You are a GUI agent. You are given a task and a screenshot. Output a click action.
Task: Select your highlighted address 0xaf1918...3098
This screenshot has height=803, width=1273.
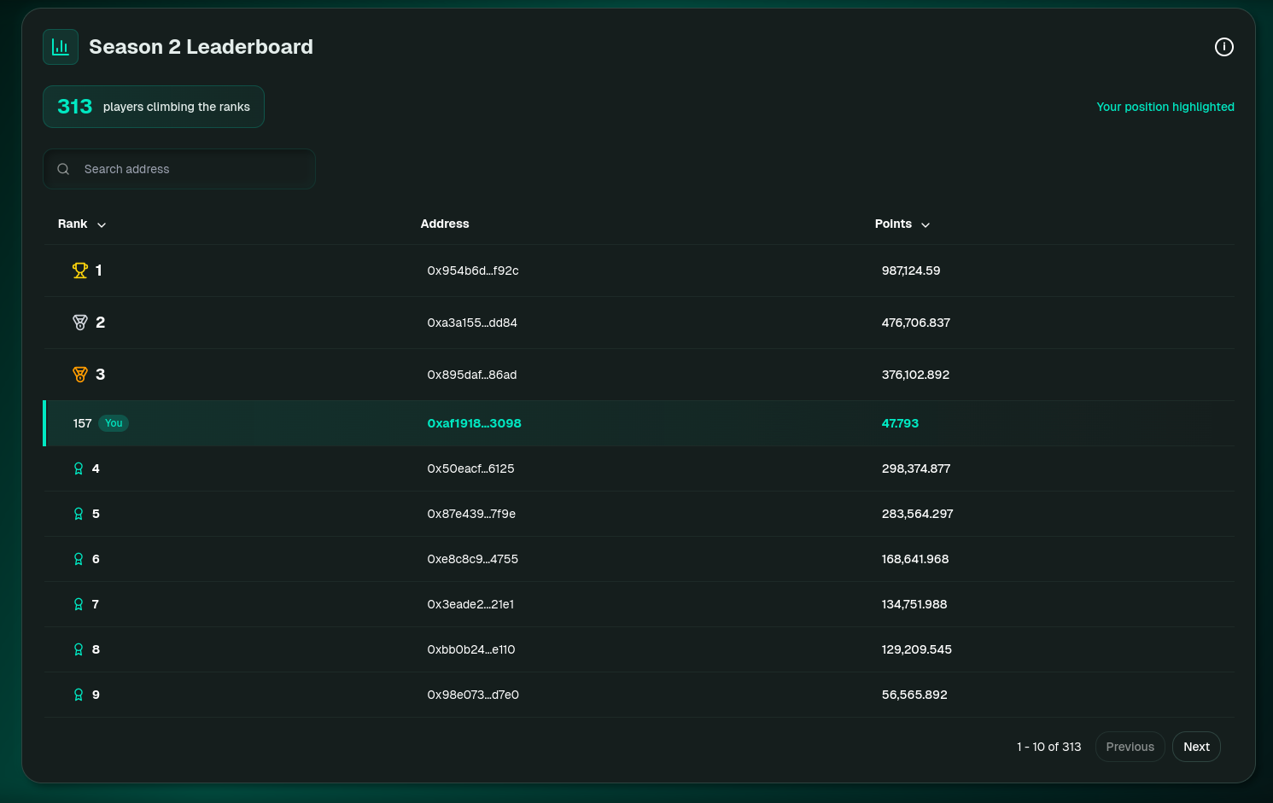point(474,423)
